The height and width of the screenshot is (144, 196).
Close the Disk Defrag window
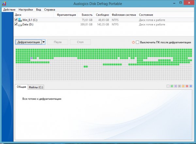pyautogui.click(x=189, y=3)
